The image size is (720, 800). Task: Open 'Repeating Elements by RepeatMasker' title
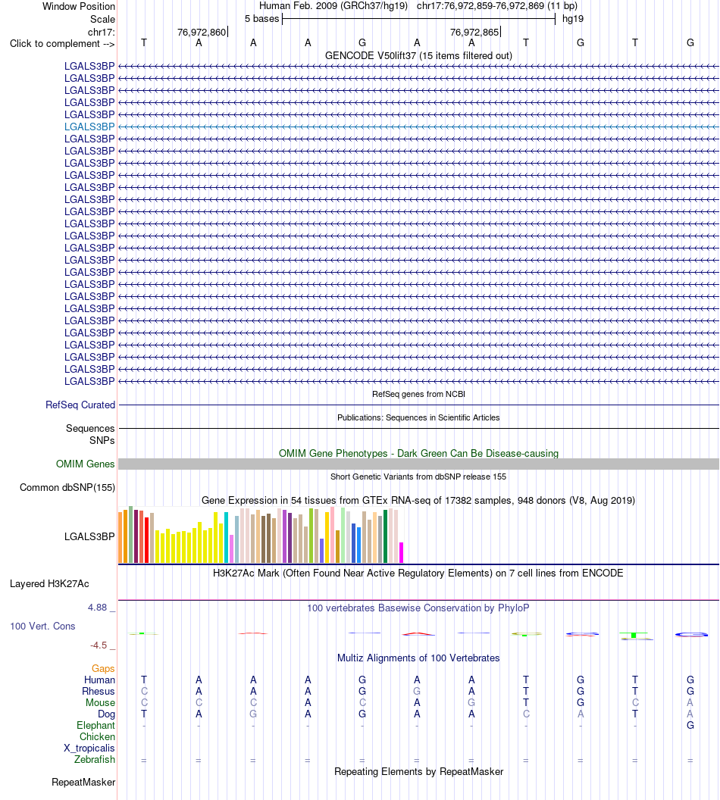pyautogui.click(x=418, y=771)
